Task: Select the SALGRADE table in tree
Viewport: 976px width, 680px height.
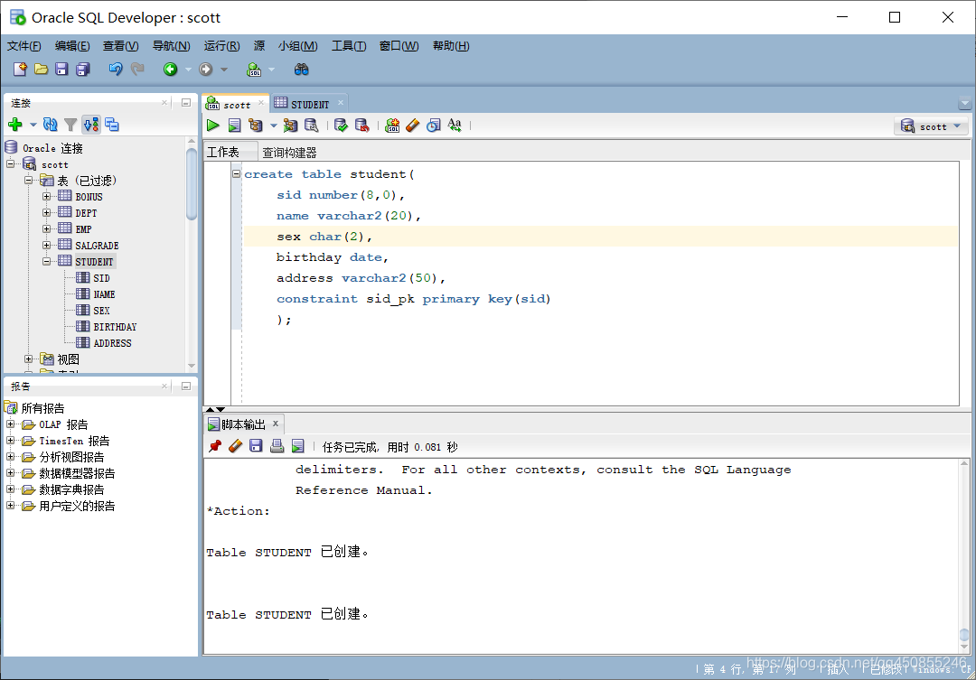Action: (97, 246)
